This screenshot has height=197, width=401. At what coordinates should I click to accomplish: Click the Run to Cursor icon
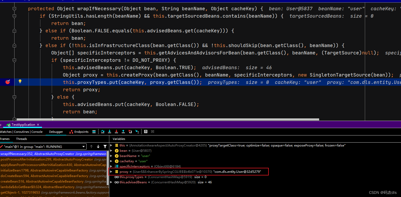pyautogui.click(x=137, y=132)
